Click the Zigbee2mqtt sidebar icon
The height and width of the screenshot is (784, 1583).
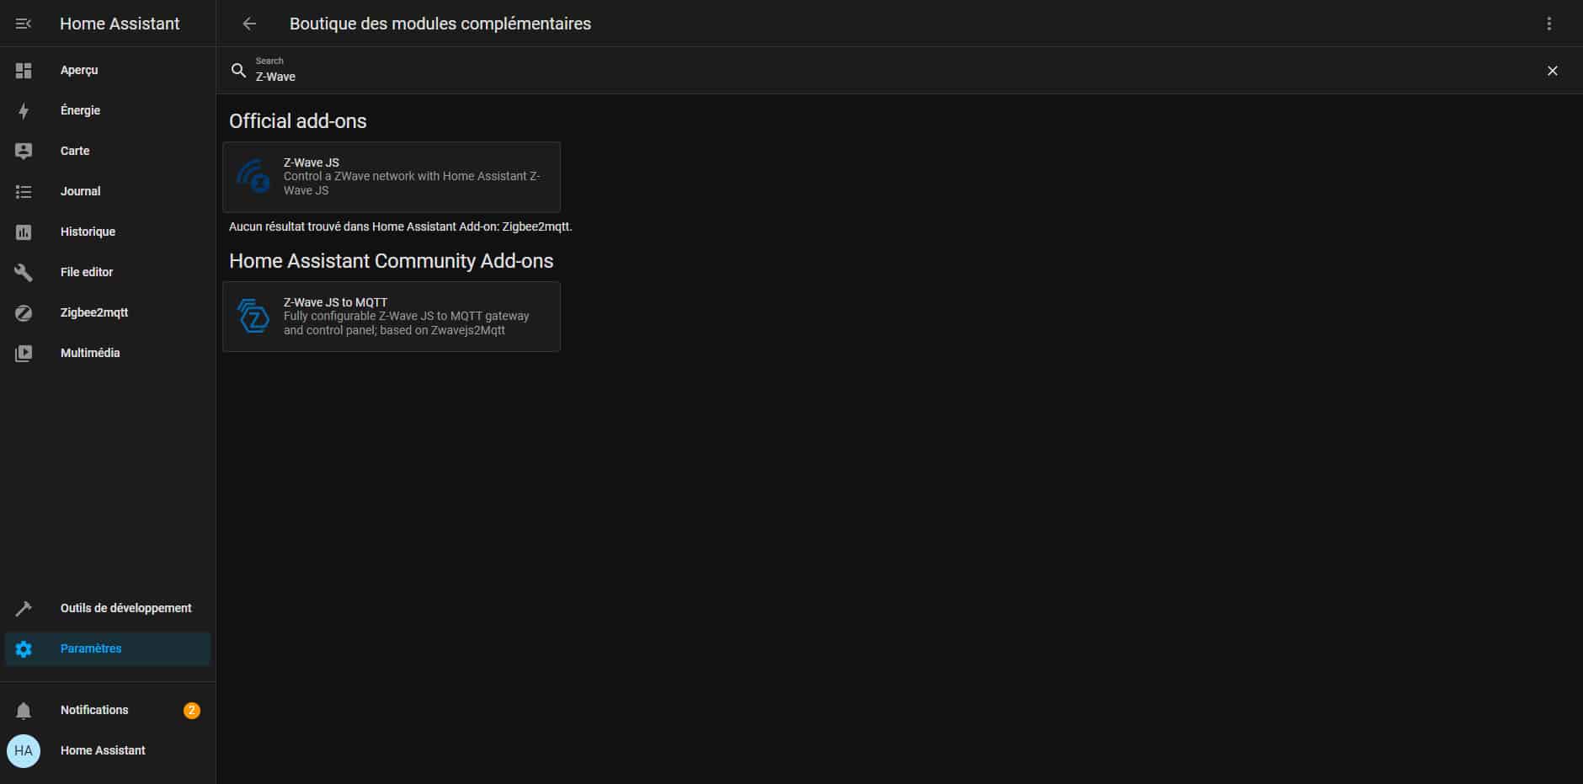[24, 313]
